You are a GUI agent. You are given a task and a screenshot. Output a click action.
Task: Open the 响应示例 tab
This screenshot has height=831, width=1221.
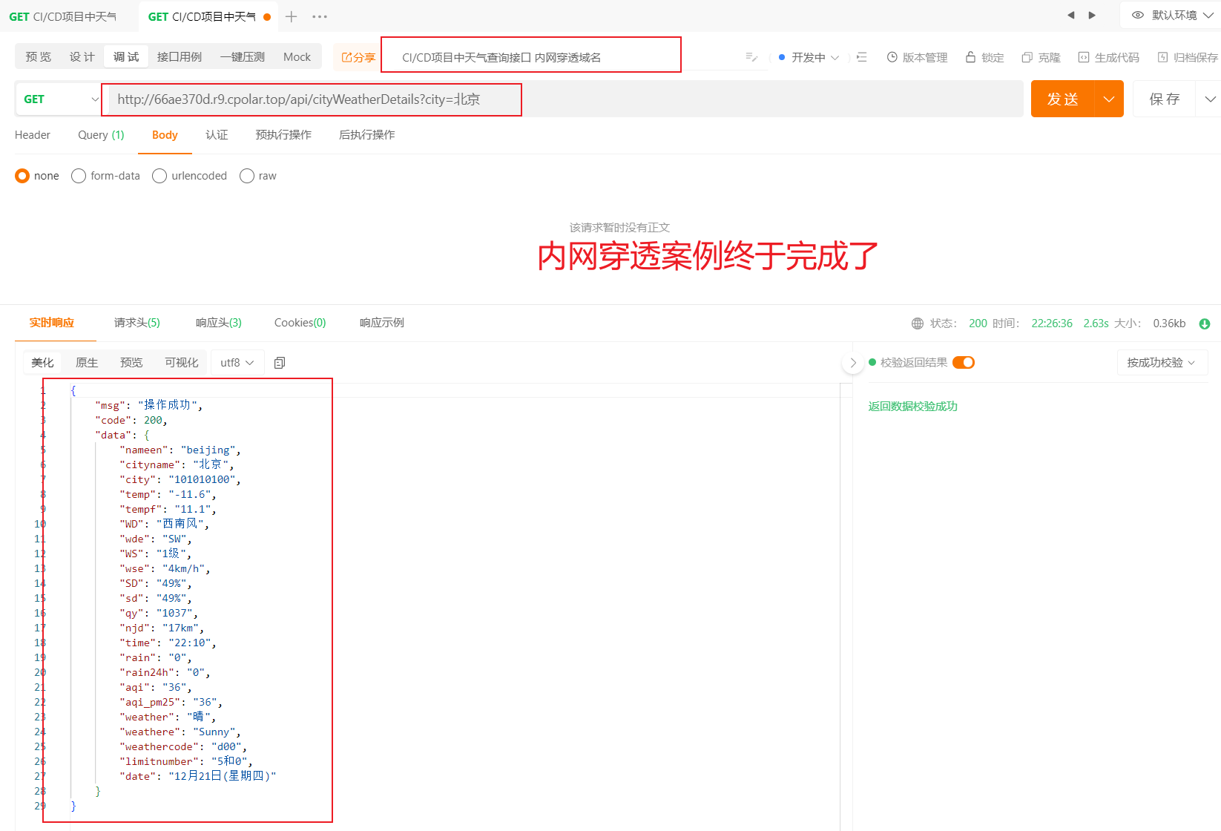pos(382,323)
